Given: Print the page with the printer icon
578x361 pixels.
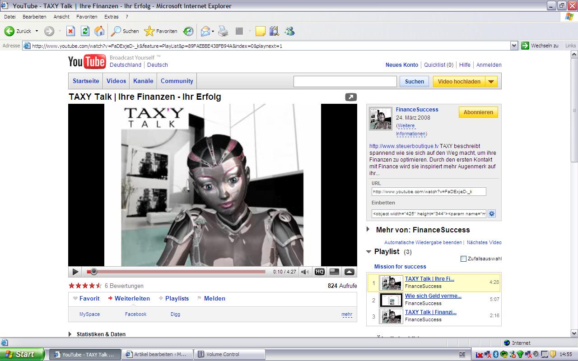Looking at the screenshot, I should pyautogui.click(x=223, y=31).
